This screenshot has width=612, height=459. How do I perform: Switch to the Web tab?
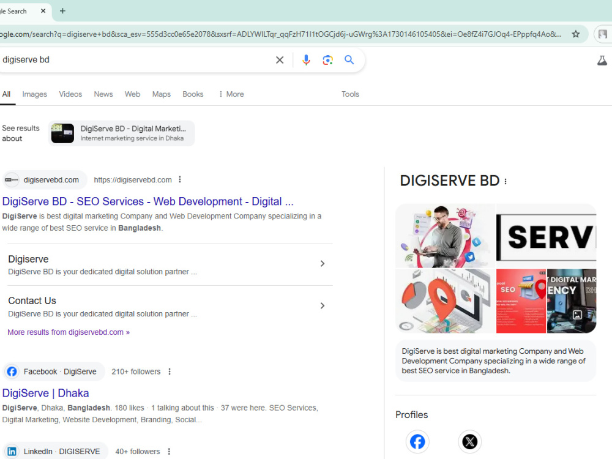[x=132, y=94]
